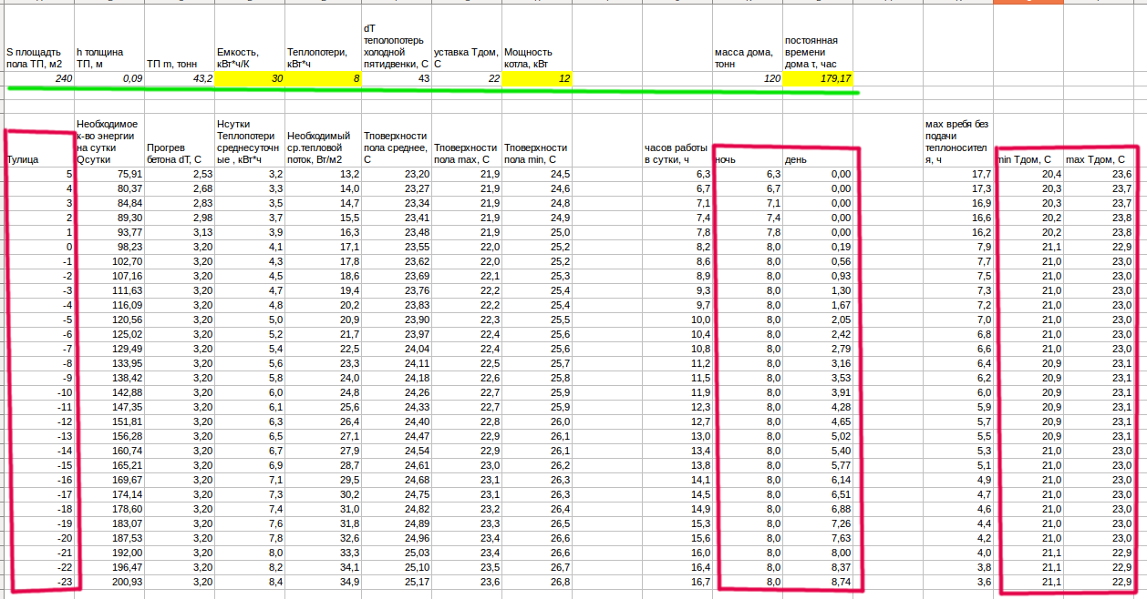The height and width of the screenshot is (599, 1147).
Task: Select the outdoor temperature cell showing -23
Action: point(38,582)
